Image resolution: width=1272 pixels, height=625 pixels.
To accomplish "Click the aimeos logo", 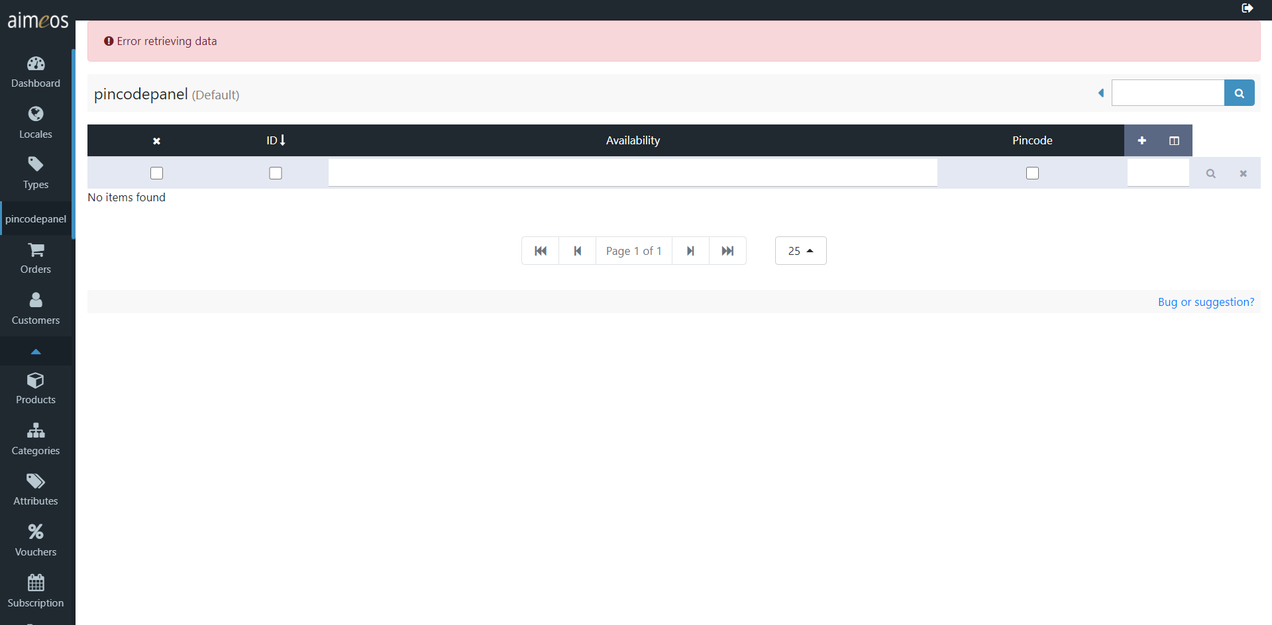I will coord(38,21).
